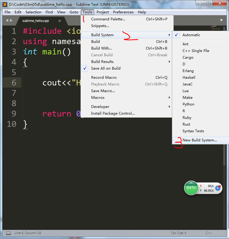Select C++ Single File build system
Viewport: 229px width, 239px height.
tap(201, 51)
